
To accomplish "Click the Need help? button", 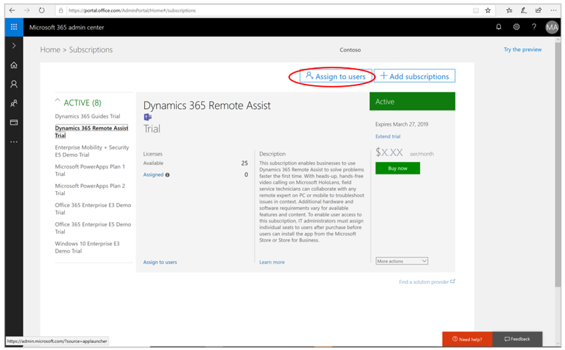I will [x=467, y=339].
